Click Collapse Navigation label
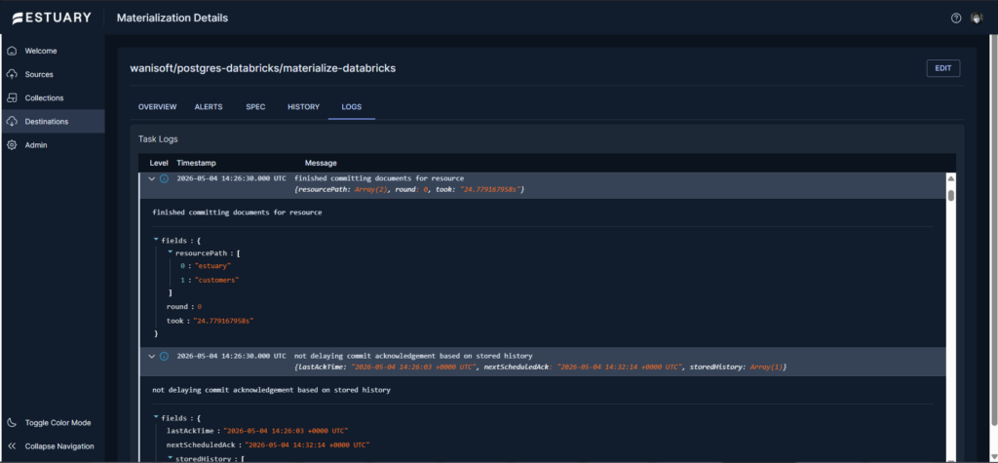The image size is (998, 463). click(x=59, y=446)
